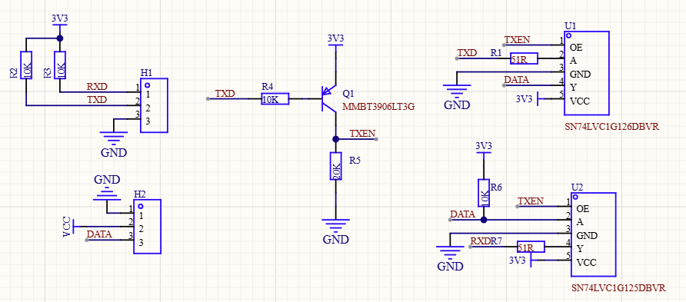Click the R5 designator label
Image resolution: width=686 pixels, height=302 pixels.
[x=355, y=161]
